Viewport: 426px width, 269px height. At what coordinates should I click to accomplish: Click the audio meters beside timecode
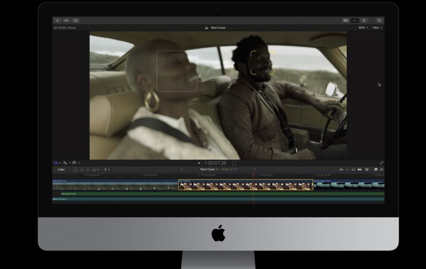click(234, 163)
